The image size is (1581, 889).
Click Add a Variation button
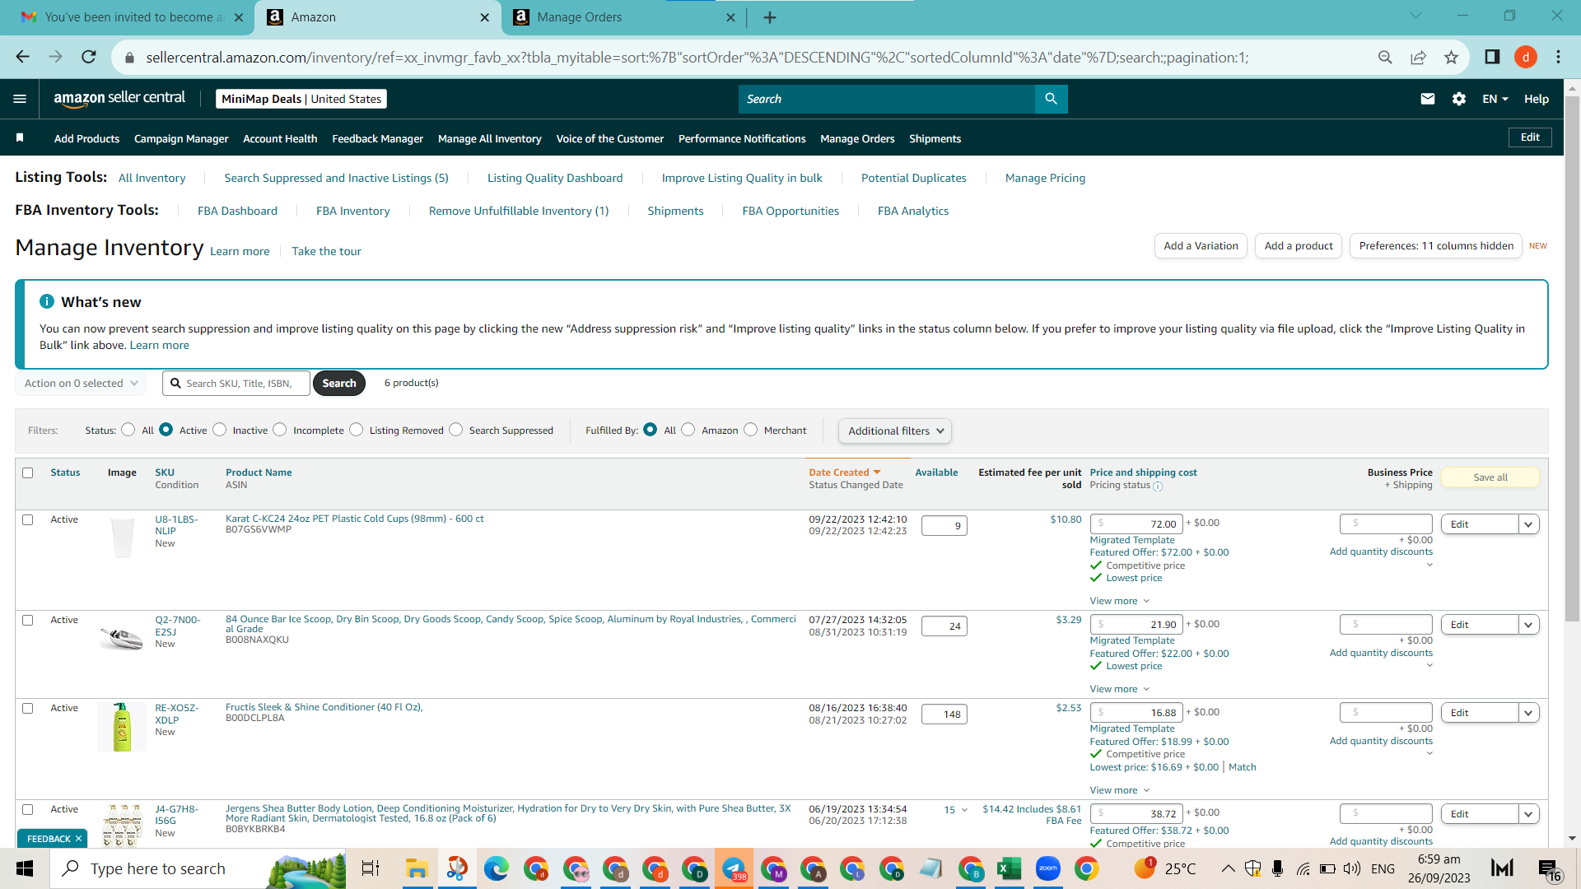(1201, 245)
